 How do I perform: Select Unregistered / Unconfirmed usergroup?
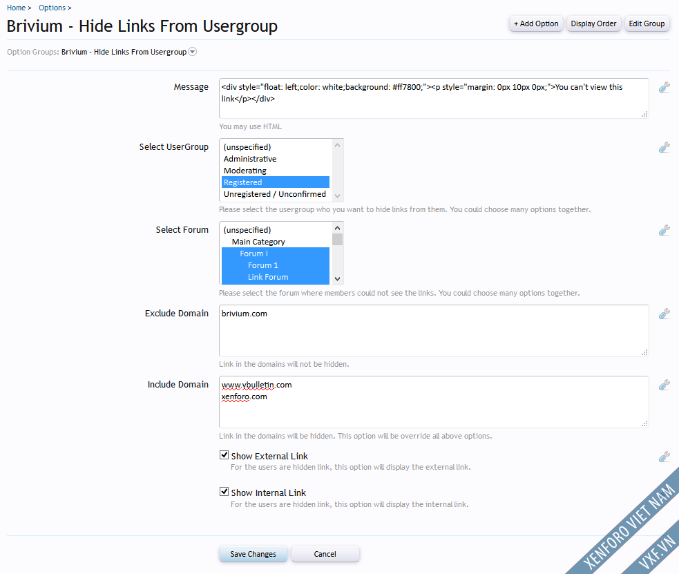tap(276, 194)
